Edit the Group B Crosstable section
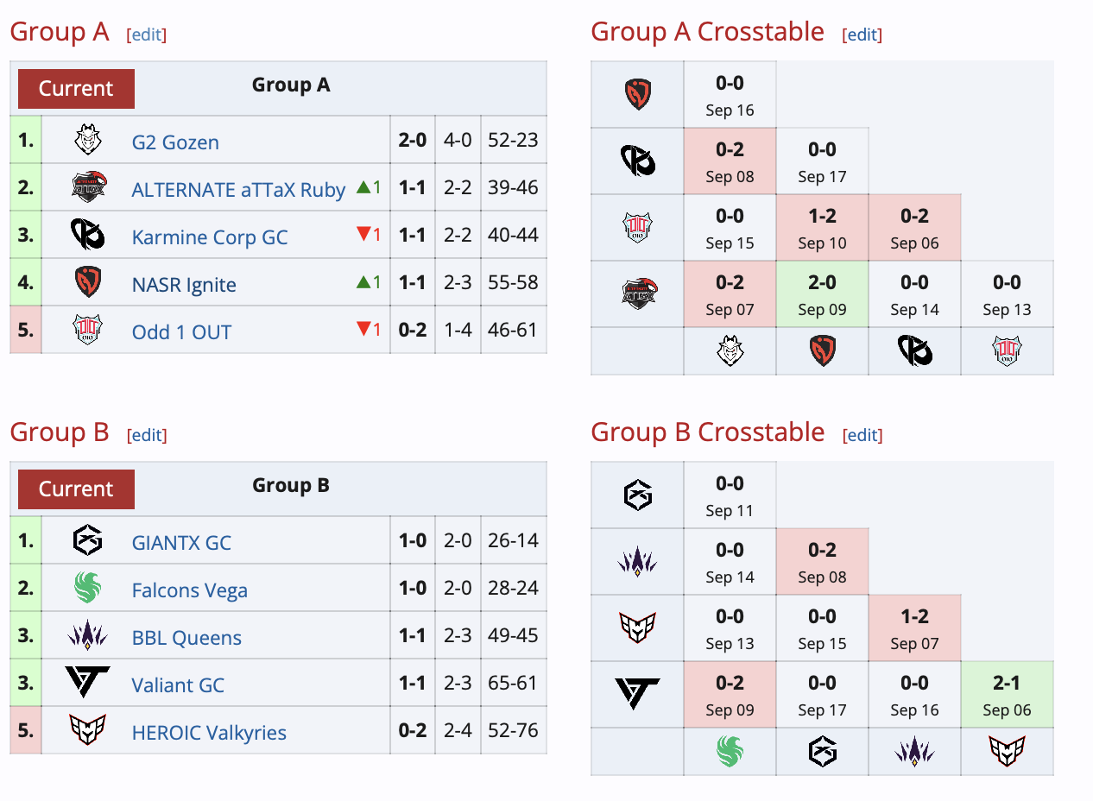 (862, 435)
